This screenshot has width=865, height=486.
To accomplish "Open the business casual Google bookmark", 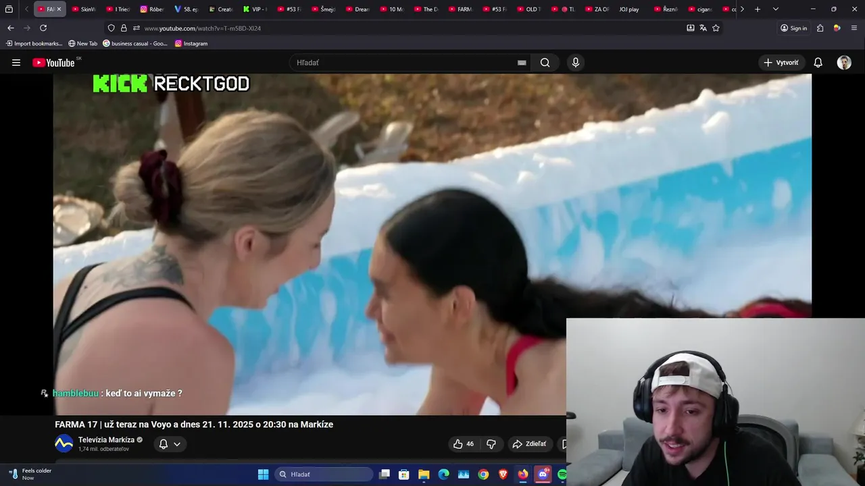I will (x=135, y=43).
